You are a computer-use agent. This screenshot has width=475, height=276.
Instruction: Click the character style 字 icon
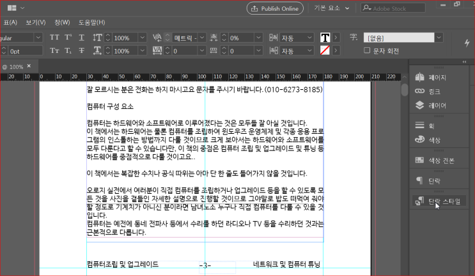[x=354, y=37]
